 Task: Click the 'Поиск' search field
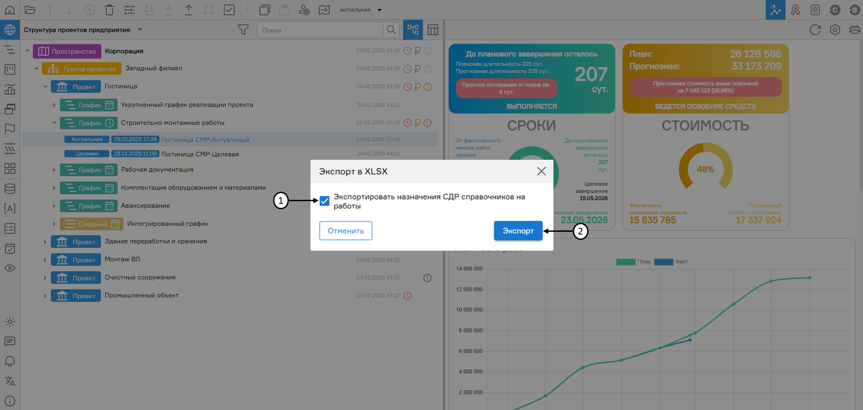[319, 30]
